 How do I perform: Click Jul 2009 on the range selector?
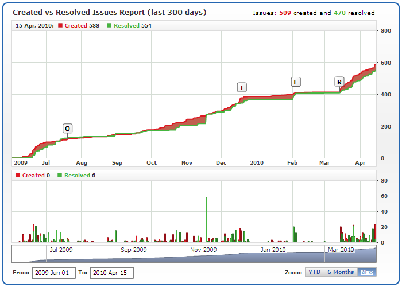[61, 250]
